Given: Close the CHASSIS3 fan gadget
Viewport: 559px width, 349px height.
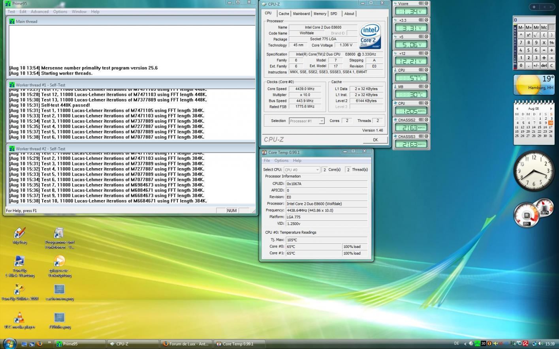Looking at the screenshot, I should tap(426, 136).
